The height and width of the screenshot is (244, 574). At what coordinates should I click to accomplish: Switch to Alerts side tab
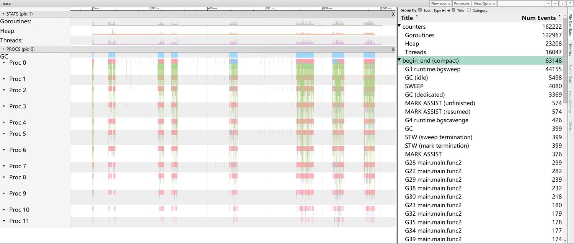click(x=570, y=126)
